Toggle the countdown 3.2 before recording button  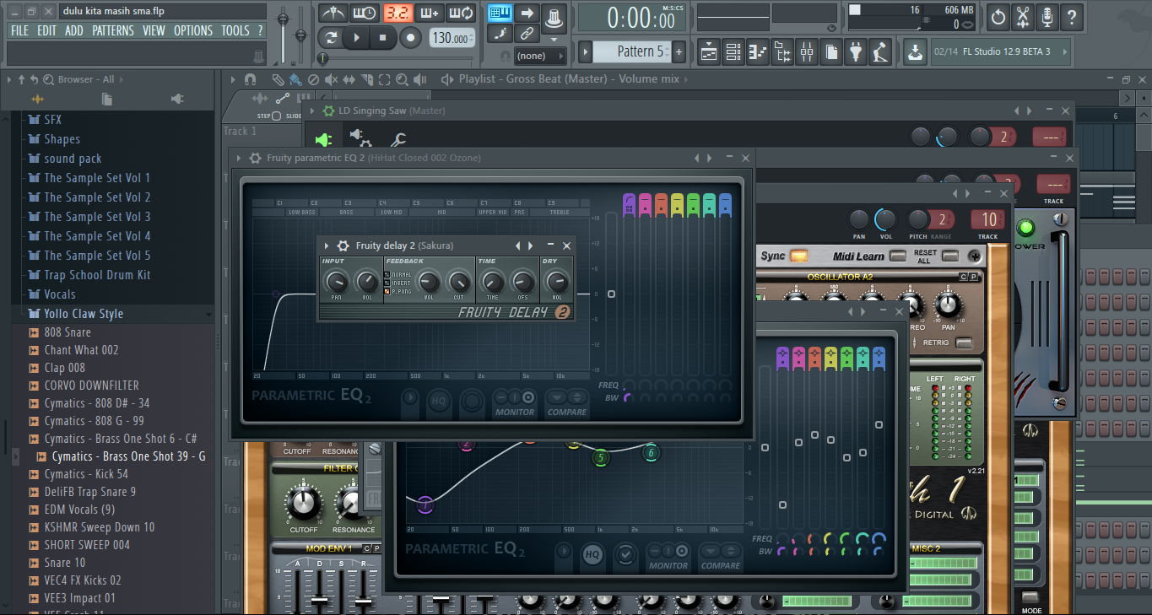[x=397, y=13]
